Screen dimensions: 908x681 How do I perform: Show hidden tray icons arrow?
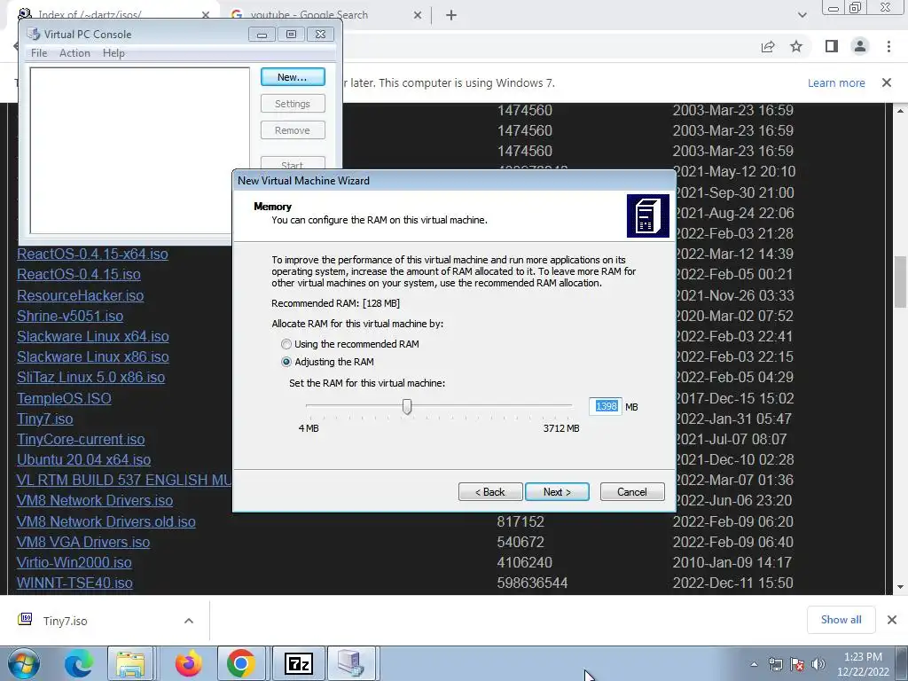(x=754, y=665)
